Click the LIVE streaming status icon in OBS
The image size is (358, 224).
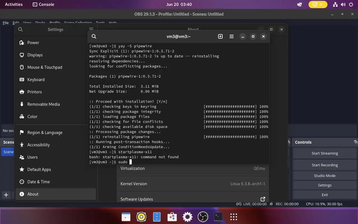(x=239, y=204)
